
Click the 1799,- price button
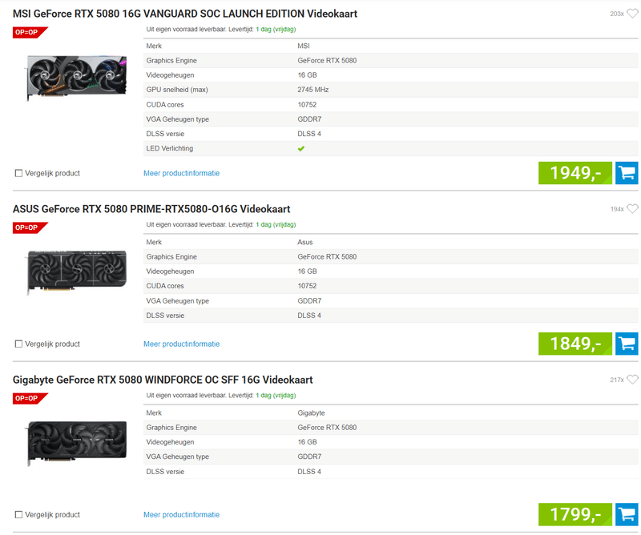pos(575,514)
